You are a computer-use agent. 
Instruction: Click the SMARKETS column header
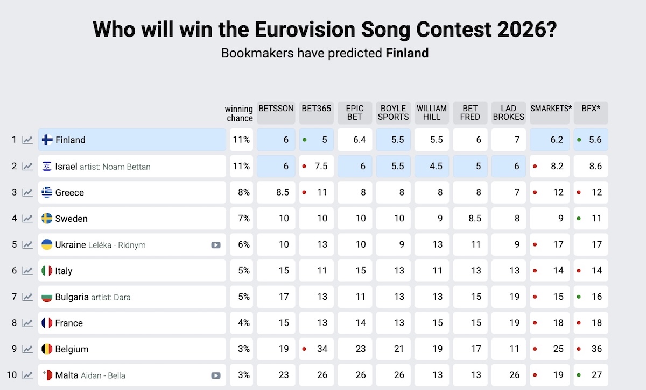pyautogui.click(x=550, y=113)
